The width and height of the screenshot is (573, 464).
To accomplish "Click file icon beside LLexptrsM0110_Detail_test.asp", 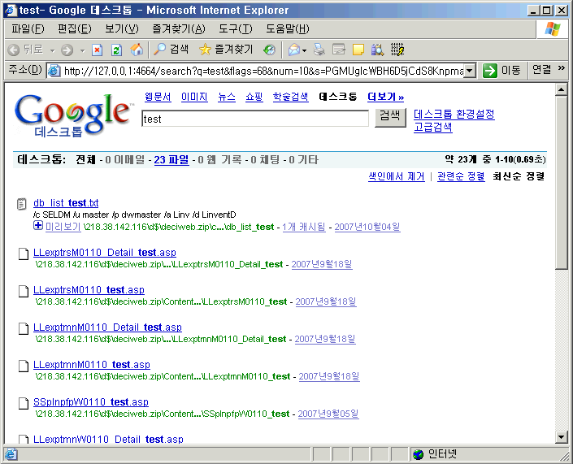I will tap(24, 254).
